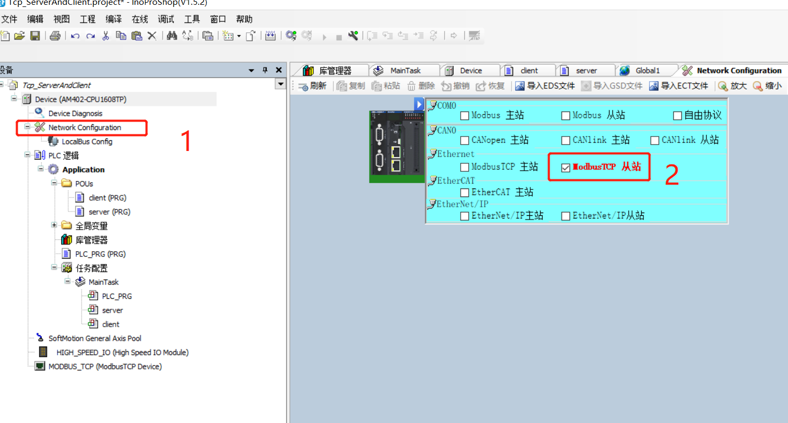Open Find with the binoculars icon

coord(172,36)
